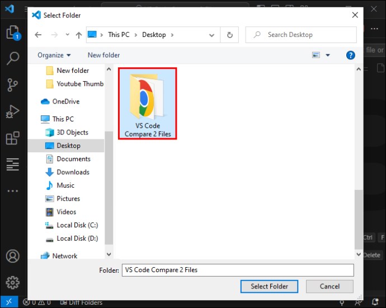
Task: Click the change view icon
Action: click(316, 55)
